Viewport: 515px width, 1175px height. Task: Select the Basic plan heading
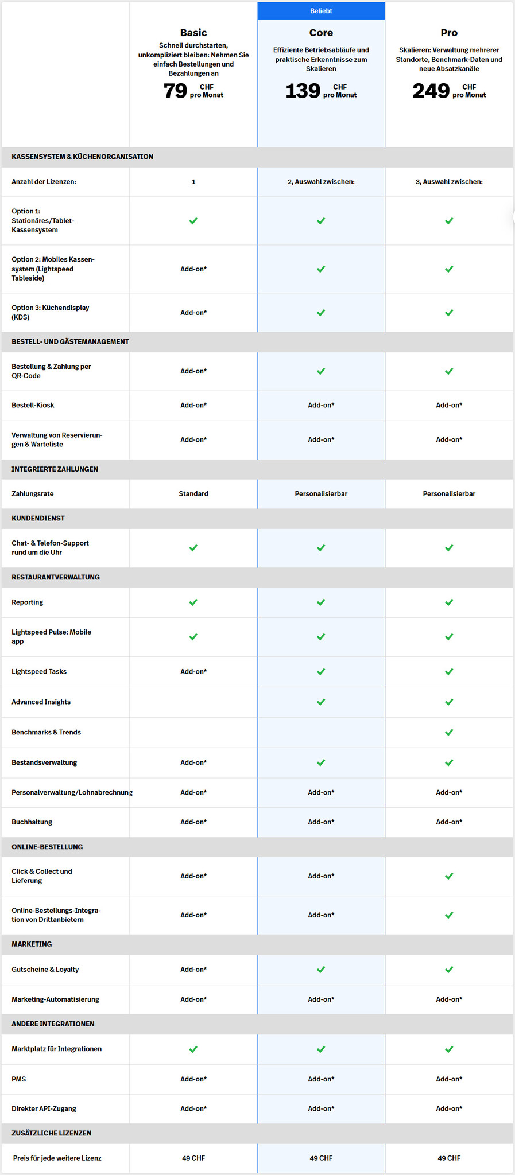[x=193, y=33]
